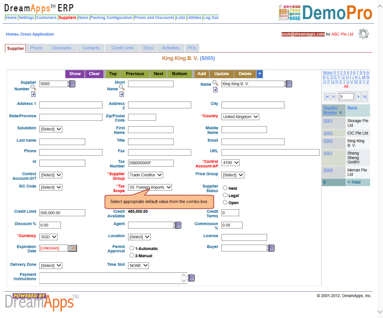The width and height of the screenshot is (383, 318).
Task: Click the Add button
Action: tap(202, 74)
